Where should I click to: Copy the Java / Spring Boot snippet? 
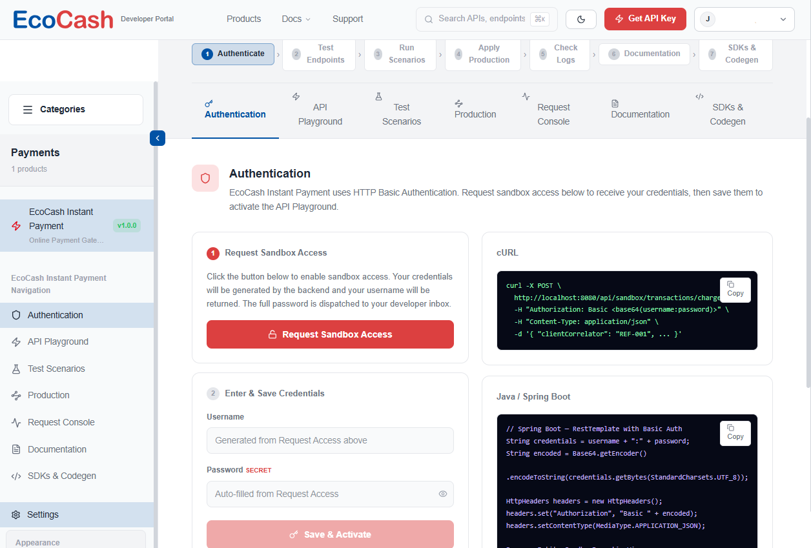pyautogui.click(x=735, y=432)
